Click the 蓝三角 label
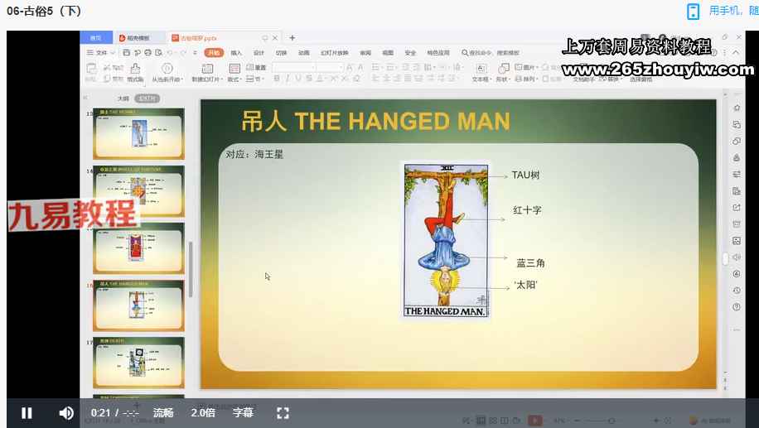 click(530, 263)
